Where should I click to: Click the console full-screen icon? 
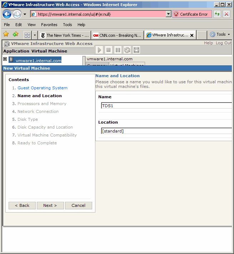tap(136, 50)
